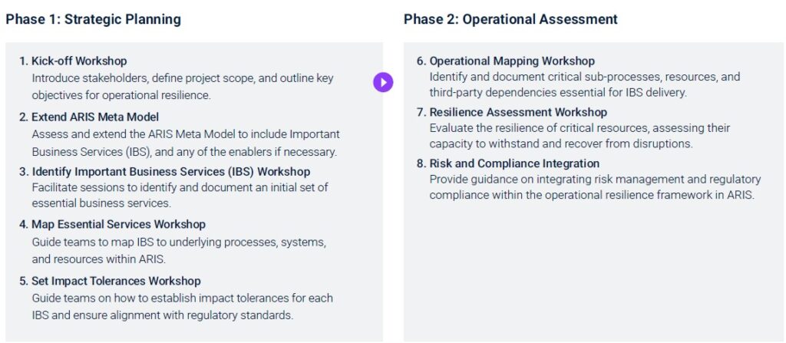The width and height of the screenshot is (786, 343).
Task: Click the empty area of Phase 2 panel
Action: tap(593, 271)
